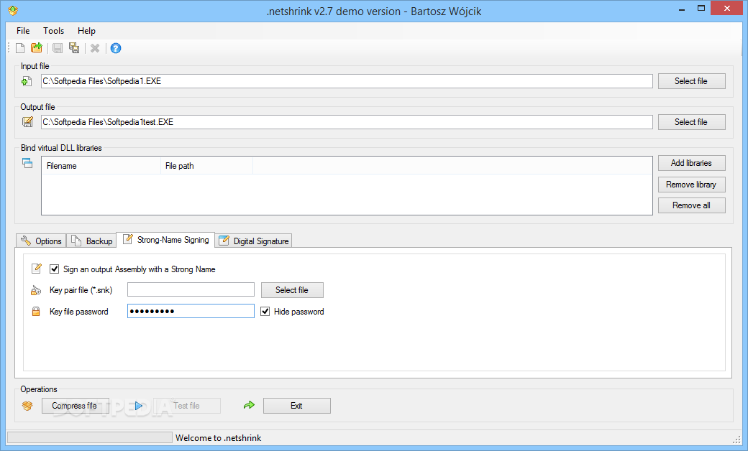Click the Save project toolbar icon
Screen dimensions: 748x451
[x=58, y=48]
